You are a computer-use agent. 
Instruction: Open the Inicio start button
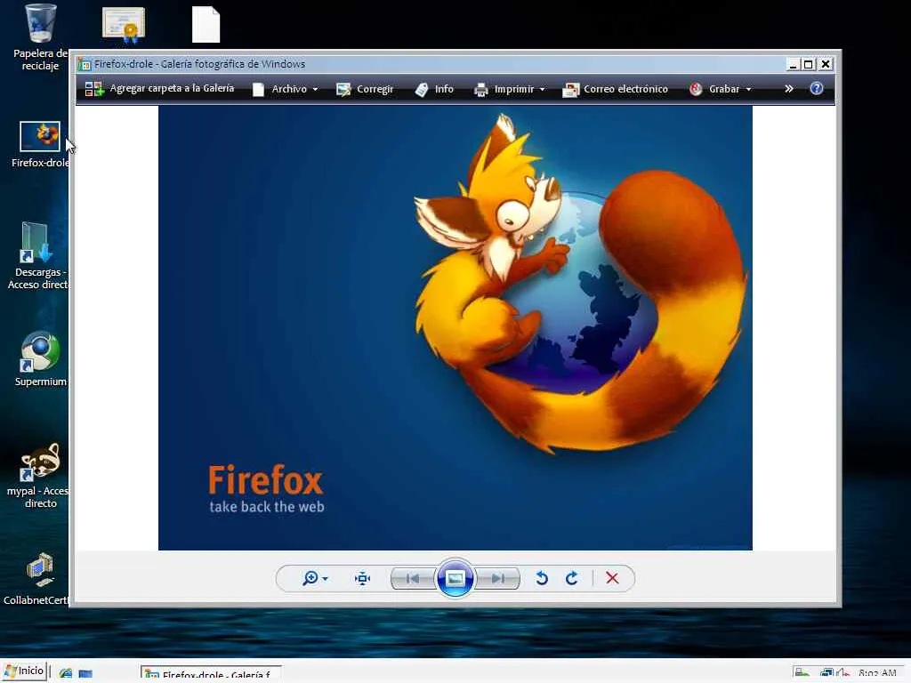pos(24,671)
